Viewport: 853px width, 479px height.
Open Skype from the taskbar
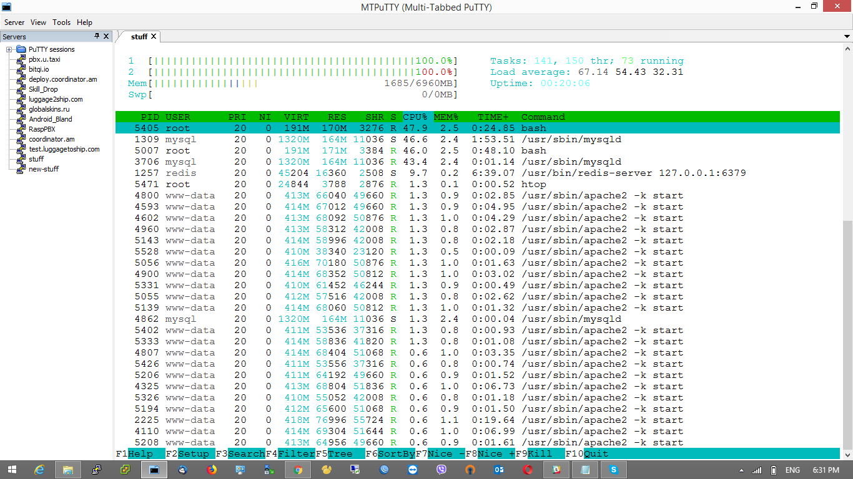click(614, 470)
